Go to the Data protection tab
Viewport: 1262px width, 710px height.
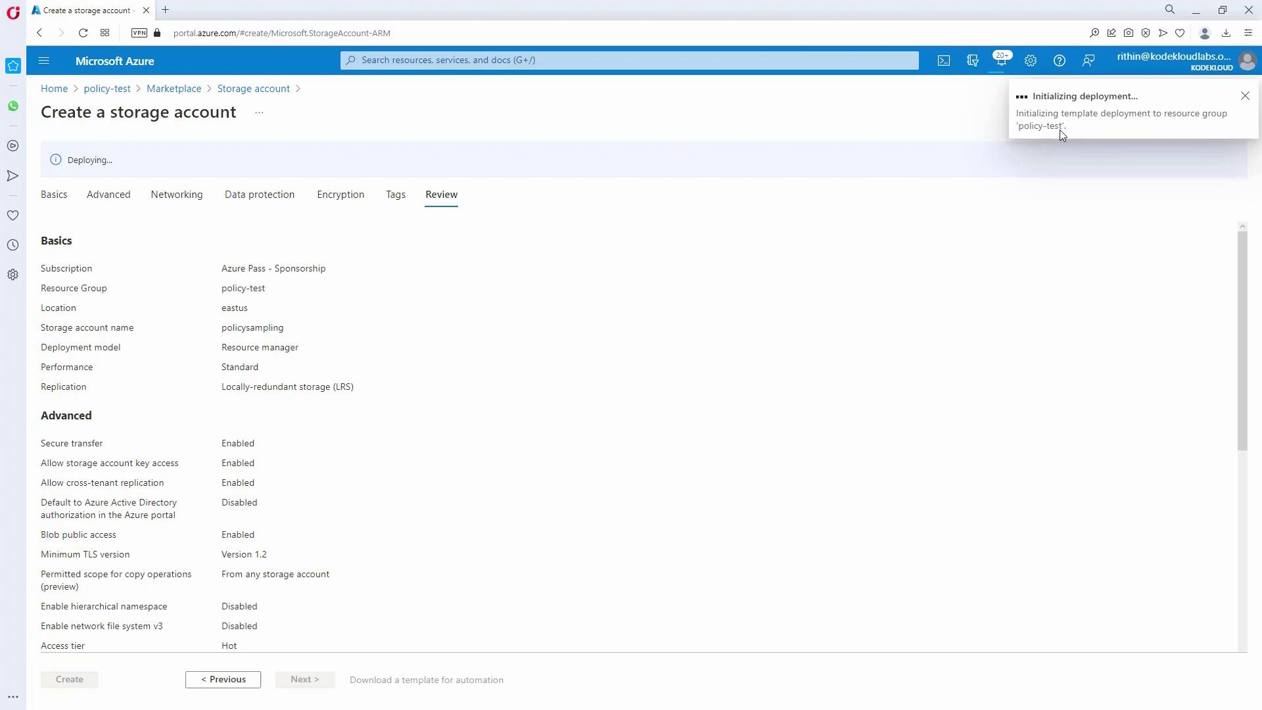pyautogui.click(x=260, y=195)
